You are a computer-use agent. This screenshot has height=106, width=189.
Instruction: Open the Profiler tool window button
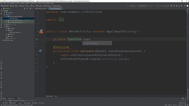coord(35,103)
